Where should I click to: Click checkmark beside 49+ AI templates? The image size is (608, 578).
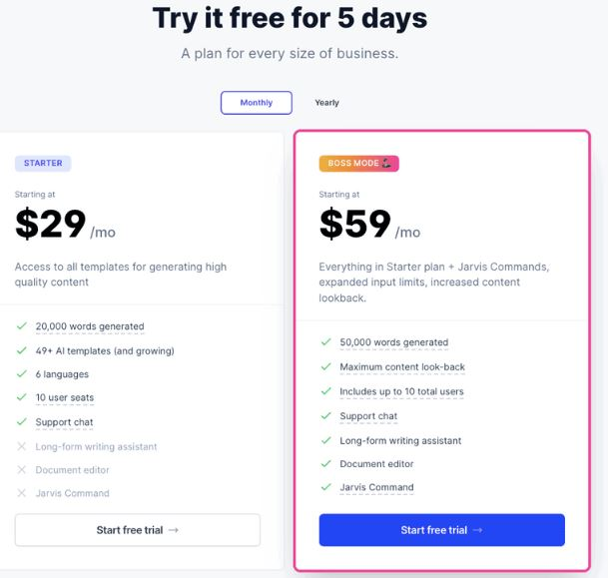[22, 350]
